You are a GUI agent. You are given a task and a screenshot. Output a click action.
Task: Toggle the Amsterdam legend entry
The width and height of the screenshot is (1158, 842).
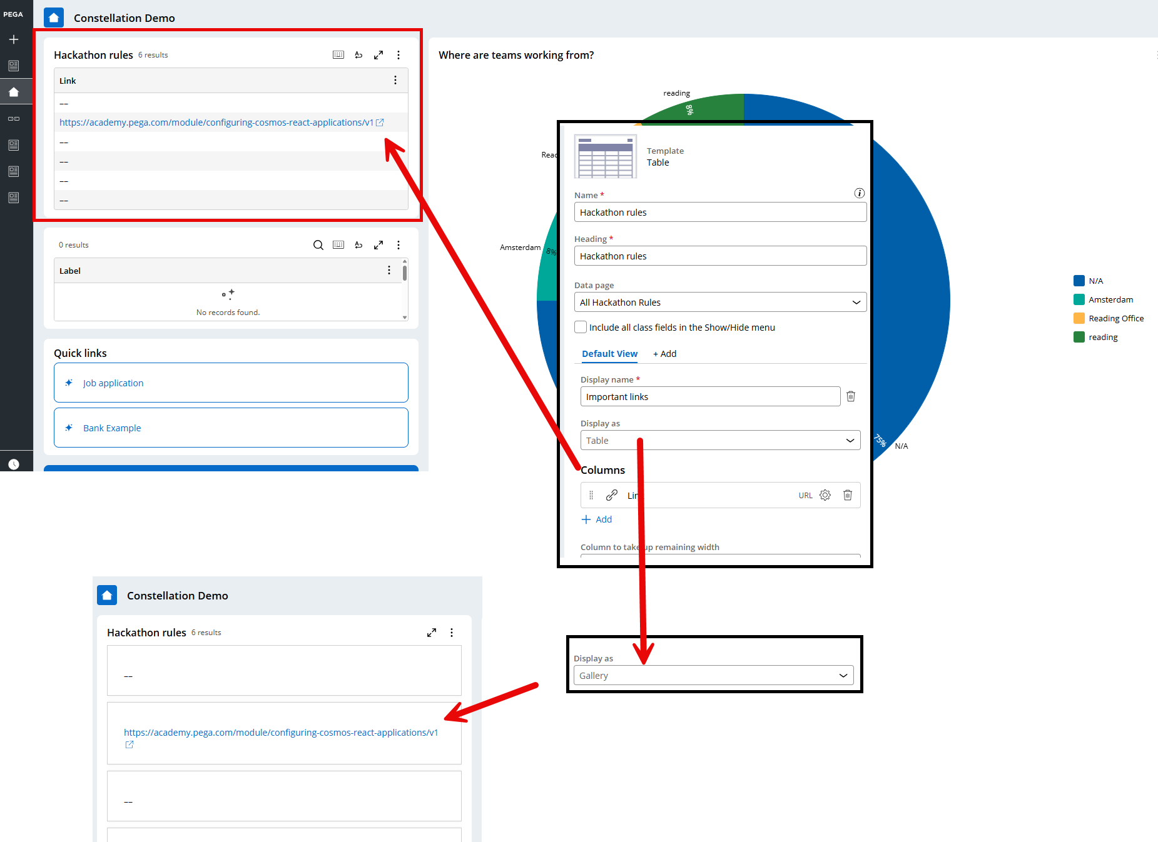[1079, 299]
